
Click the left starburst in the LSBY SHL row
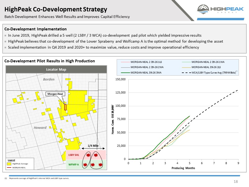pos(88,155)
